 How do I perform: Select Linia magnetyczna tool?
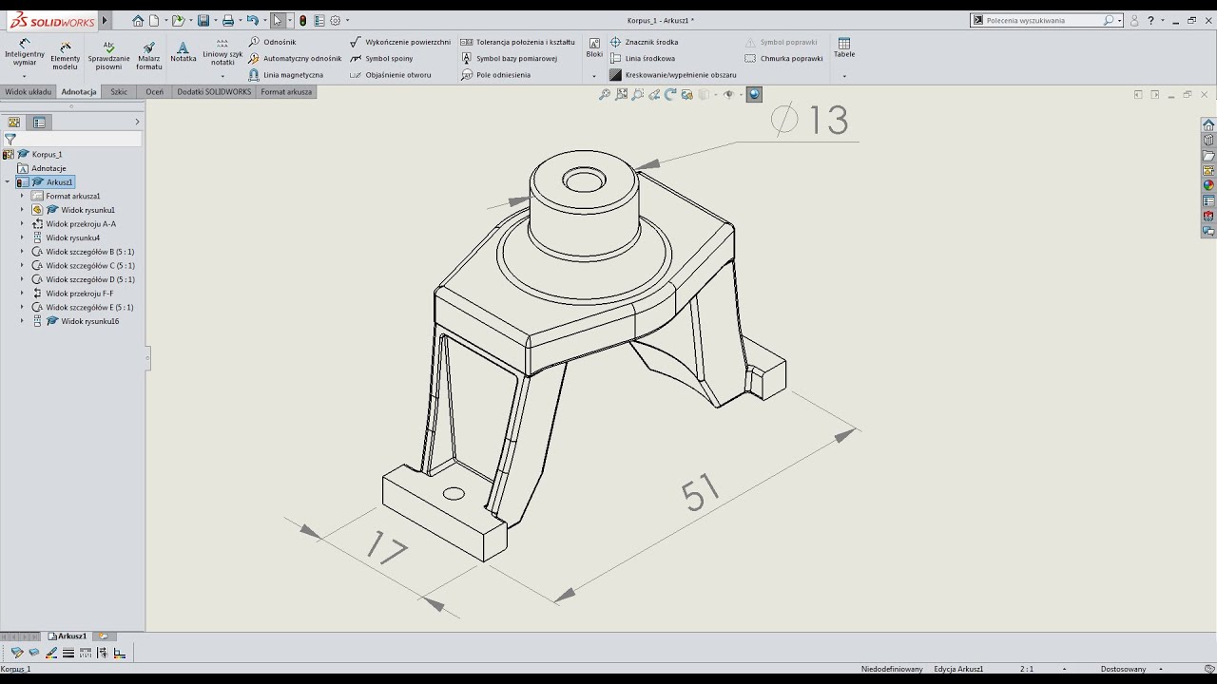tap(286, 74)
